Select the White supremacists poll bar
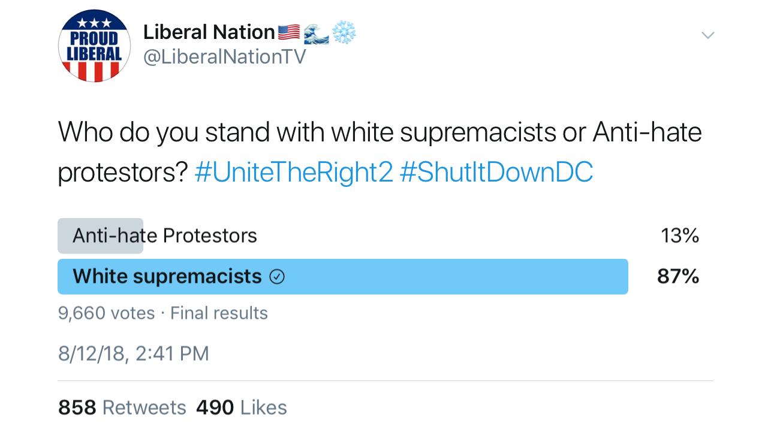Viewport: 765px width, 429px height. [342, 277]
